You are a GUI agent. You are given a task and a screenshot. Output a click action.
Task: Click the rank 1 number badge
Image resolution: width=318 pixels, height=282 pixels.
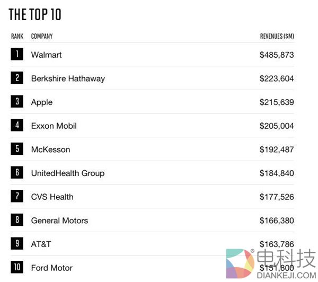[x=17, y=54]
